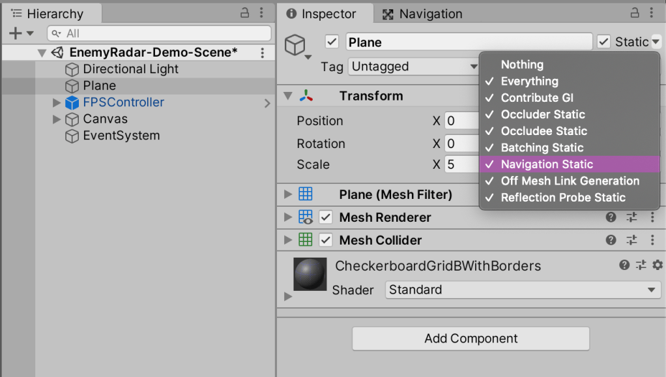Image resolution: width=666 pixels, height=377 pixels.
Task: Open the Mesh Renderer help icon
Action: tap(611, 217)
